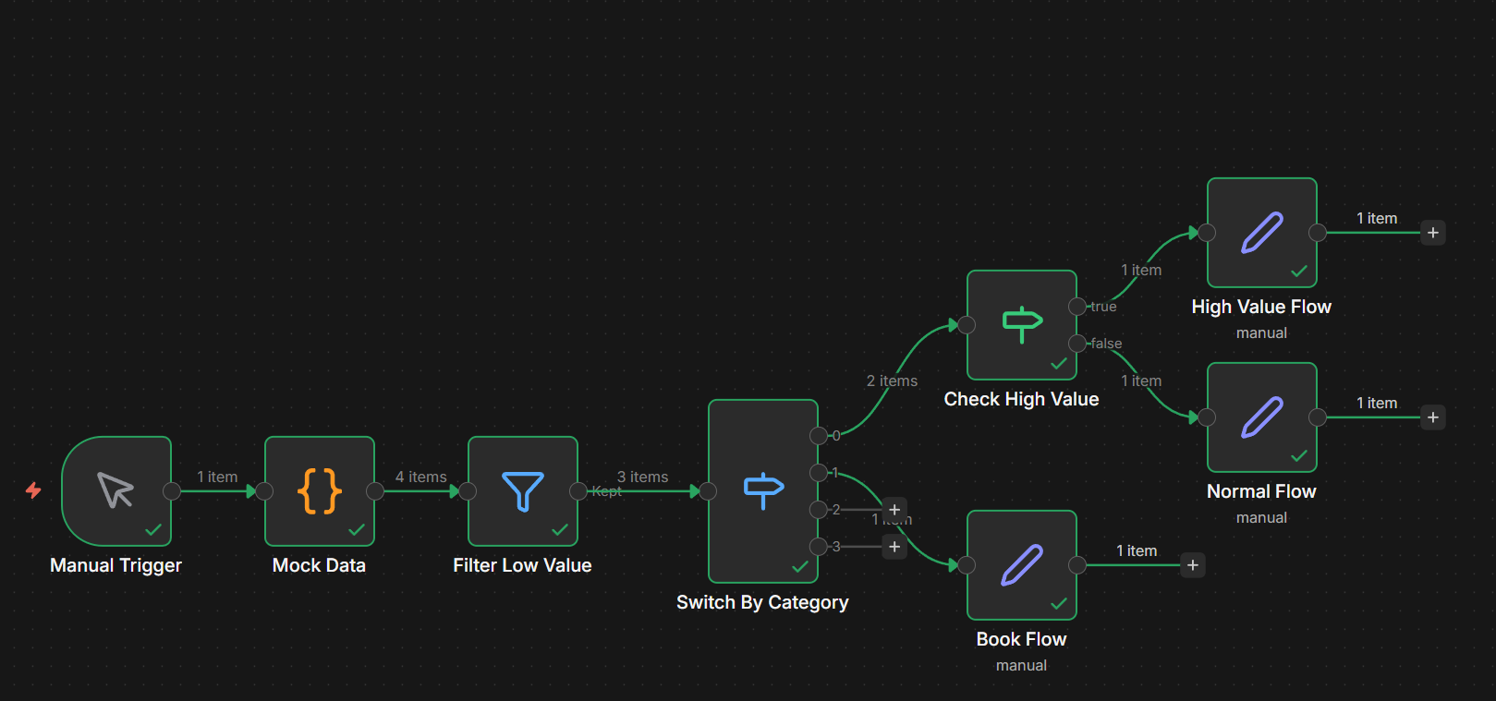Select the 4 items connection label

coord(421,477)
